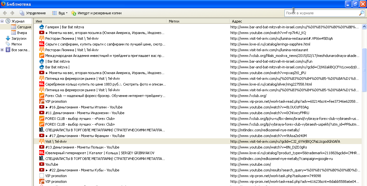Click icon of Forex Club — надежный форекс-брокер row

[42, 96]
